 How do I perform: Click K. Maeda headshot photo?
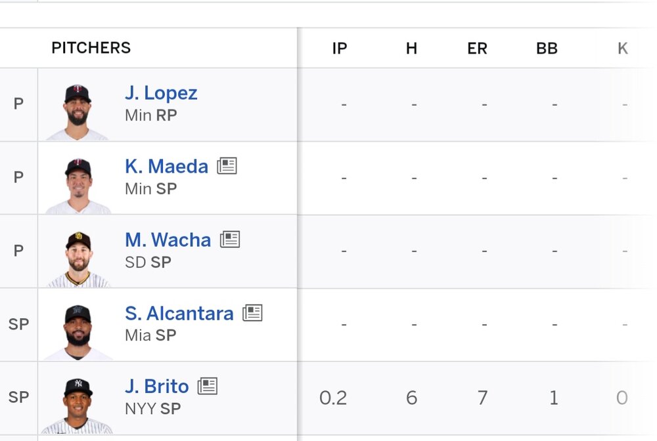point(78,184)
